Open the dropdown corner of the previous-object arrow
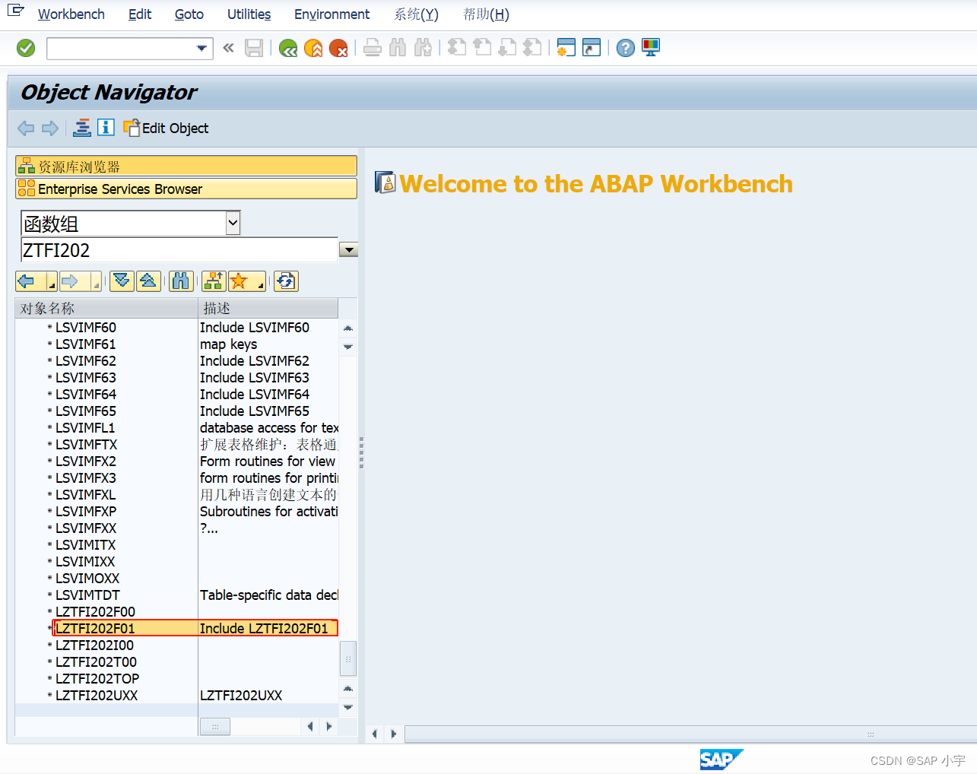Image resolution: width=977 pixels, height=774 pixels. [x=52, y=286]
